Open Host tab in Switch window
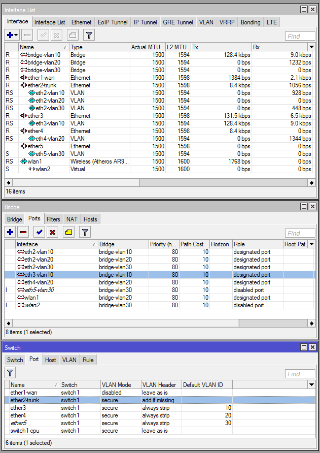Image resolution: width=320 pixels, height=453 pixels. pyautogui.click(x=51, y=360)
